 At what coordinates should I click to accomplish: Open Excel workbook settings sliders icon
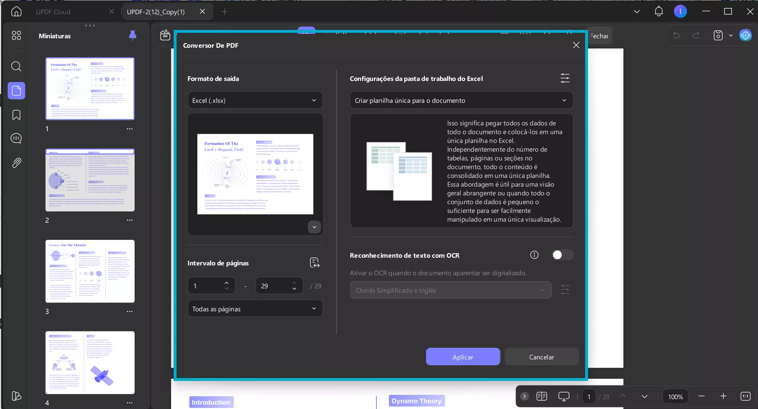[x=565, y=78]
